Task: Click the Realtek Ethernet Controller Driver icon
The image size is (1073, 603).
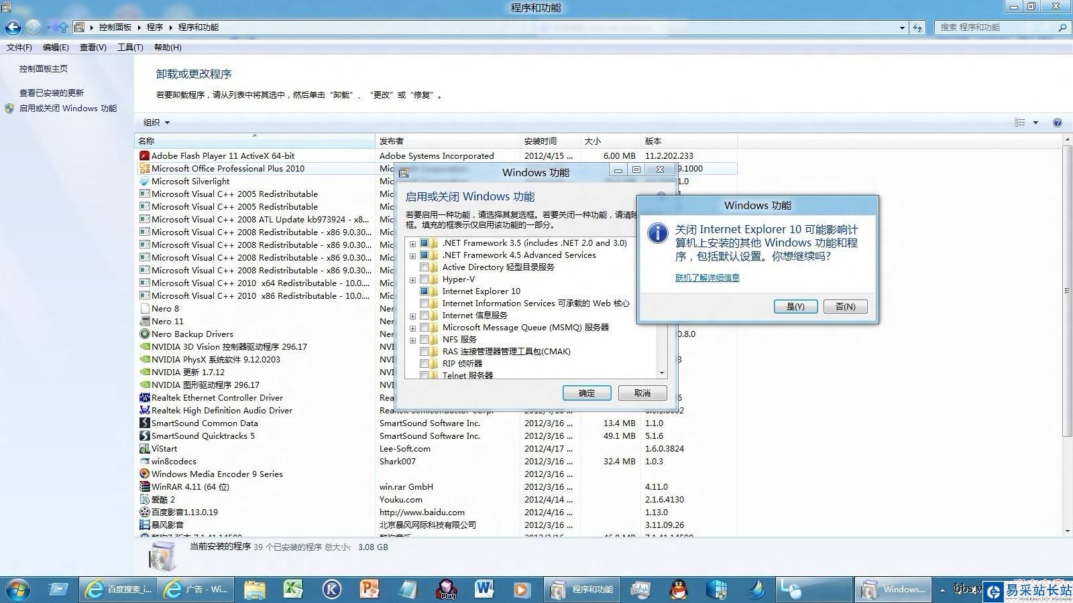Action: pos(144,397)
